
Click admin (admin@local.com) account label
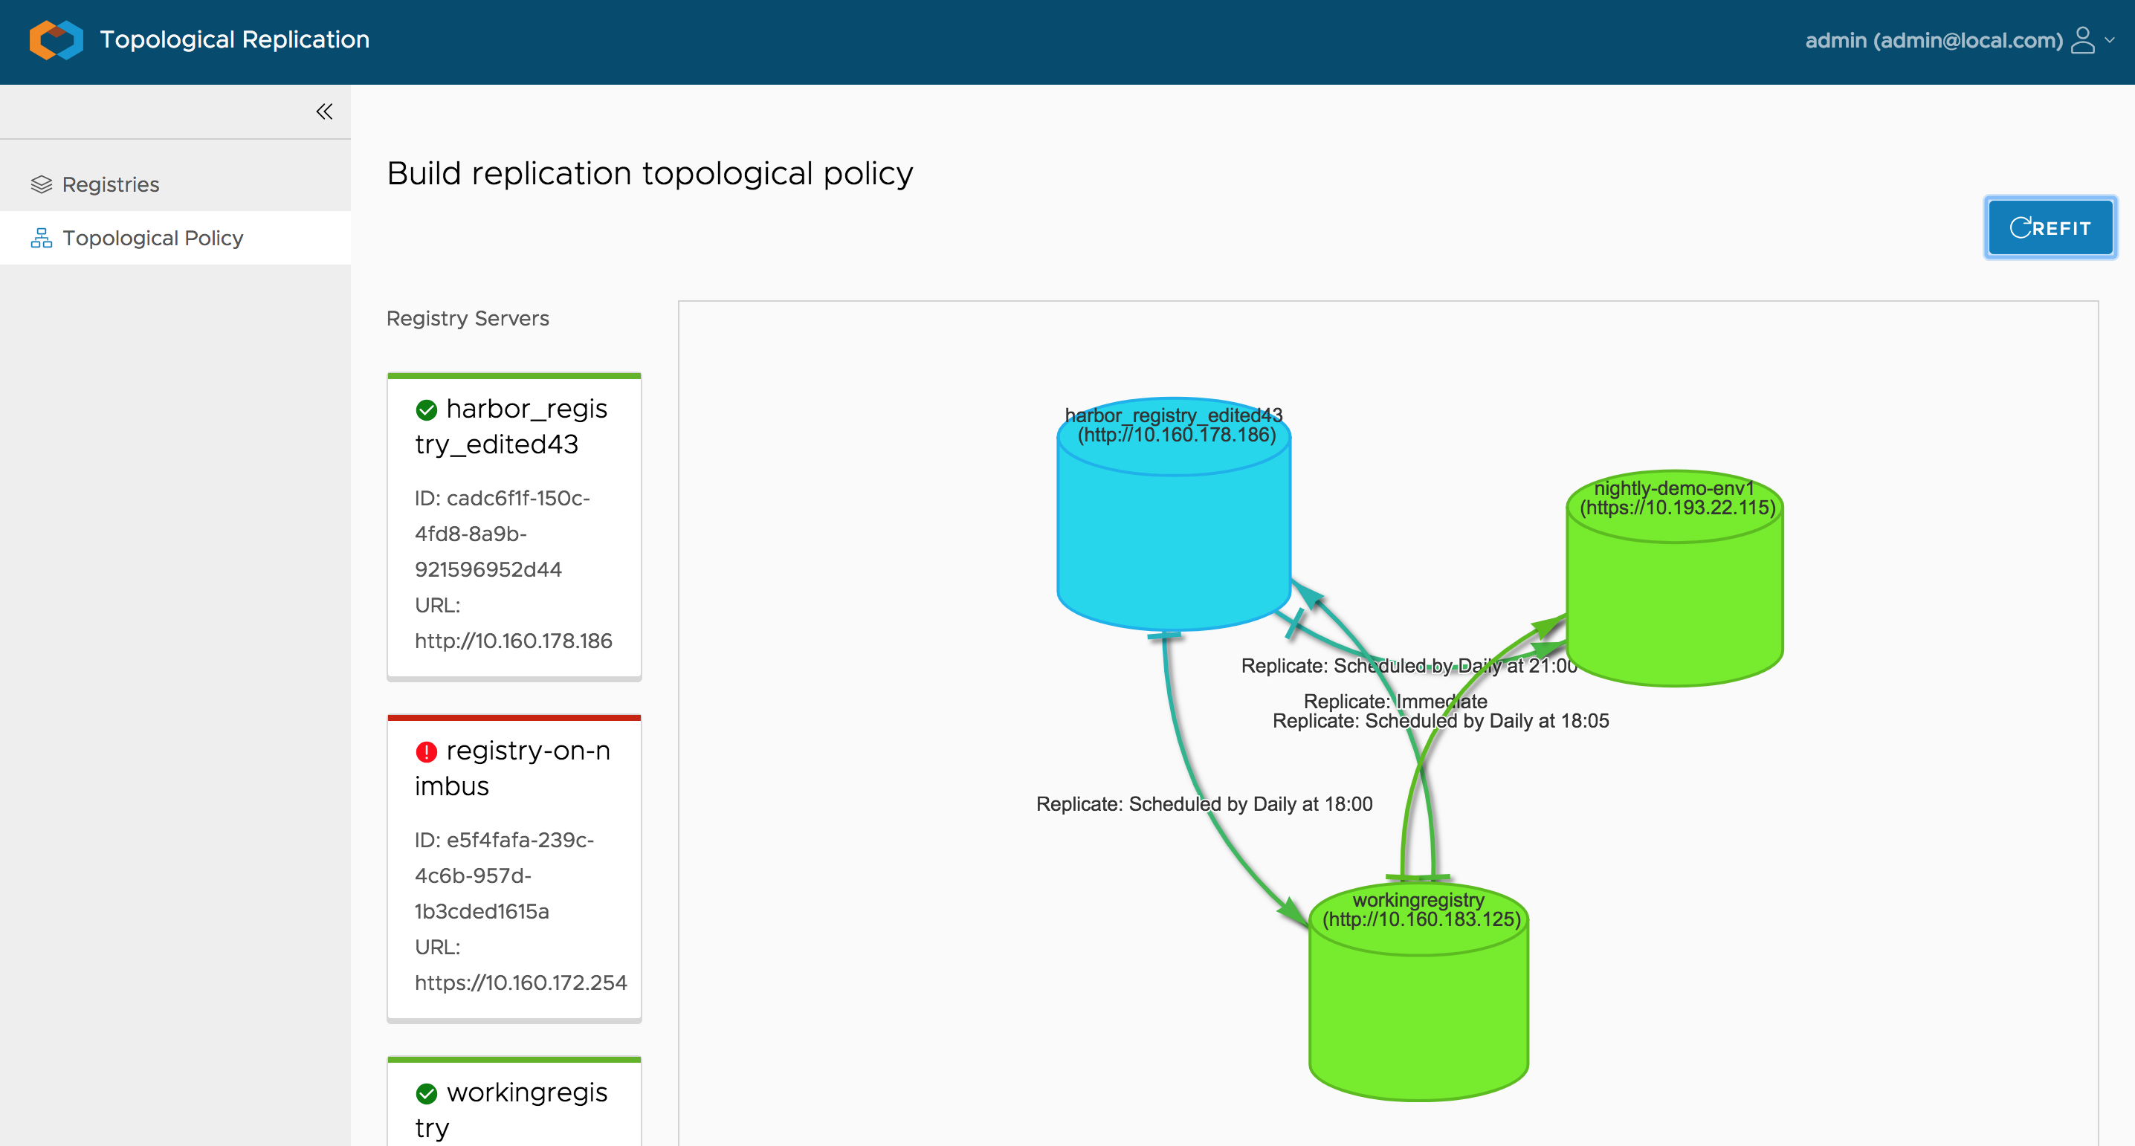(x=1934, y=40)
